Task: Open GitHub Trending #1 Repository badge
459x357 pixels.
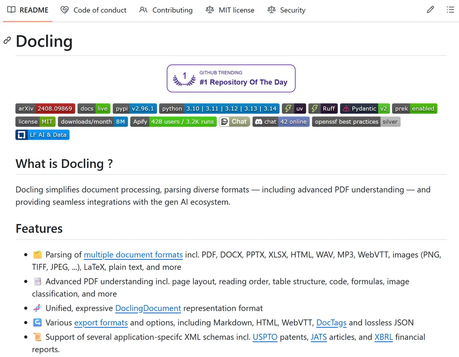Action: pyautogui.click(x=231, y=78)
